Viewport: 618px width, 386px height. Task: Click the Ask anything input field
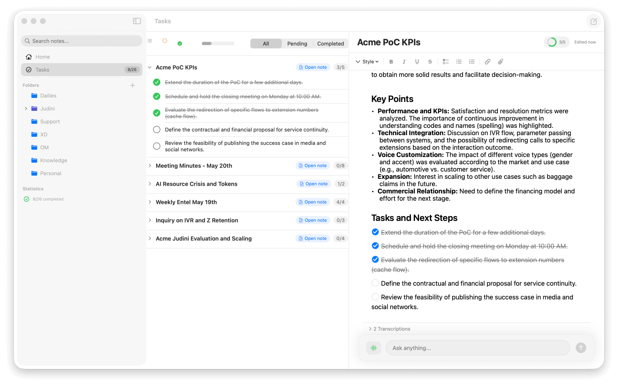478,348
